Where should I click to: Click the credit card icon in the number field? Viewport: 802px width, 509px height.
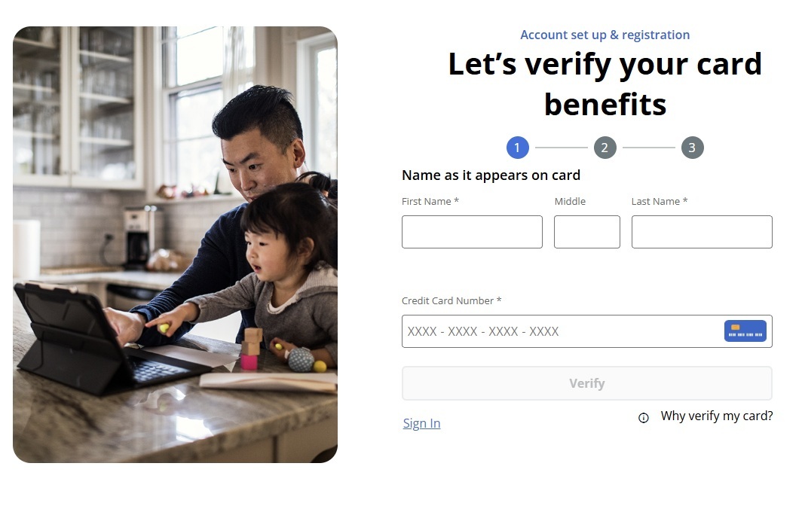click(745, 331)
